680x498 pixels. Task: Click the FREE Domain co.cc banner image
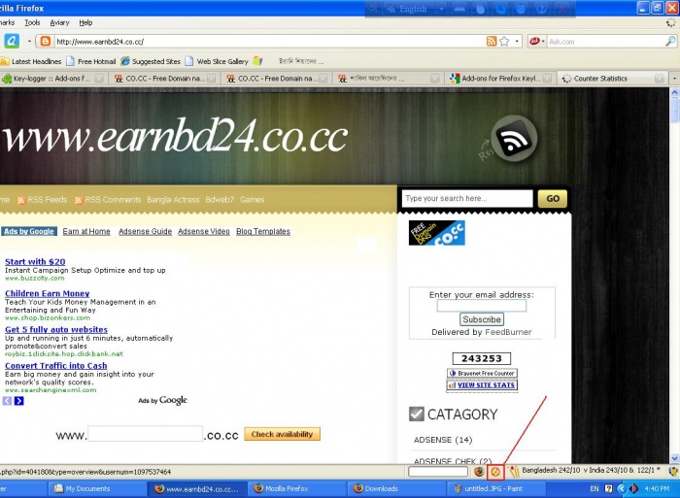[437, 233]
